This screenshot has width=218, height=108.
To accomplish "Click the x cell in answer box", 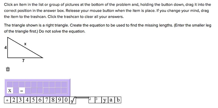I will tap(10, 91).
